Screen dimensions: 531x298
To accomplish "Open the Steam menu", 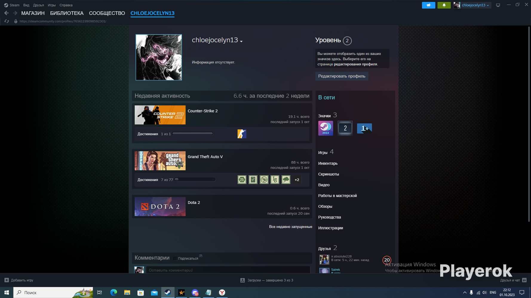I will (x=12, y=5).
